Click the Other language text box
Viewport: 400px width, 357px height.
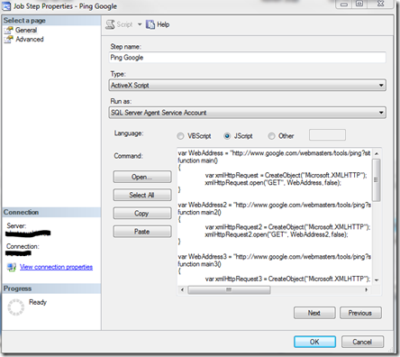click(x=327, y=135)
